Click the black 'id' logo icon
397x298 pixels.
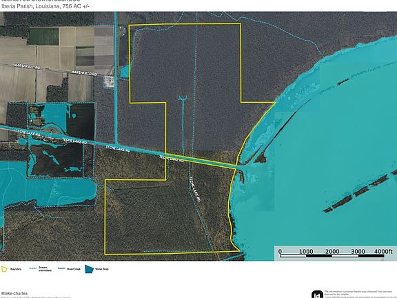pyautogui.click(x=317, y=295)
